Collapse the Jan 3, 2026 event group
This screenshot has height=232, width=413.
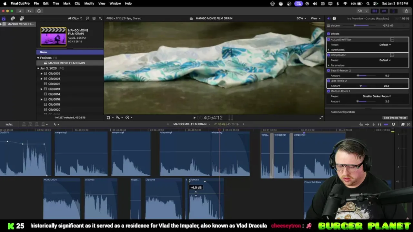coord(38,68)
